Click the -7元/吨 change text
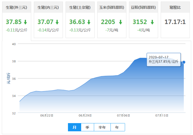The image size is (193, 135). point(112,30)
